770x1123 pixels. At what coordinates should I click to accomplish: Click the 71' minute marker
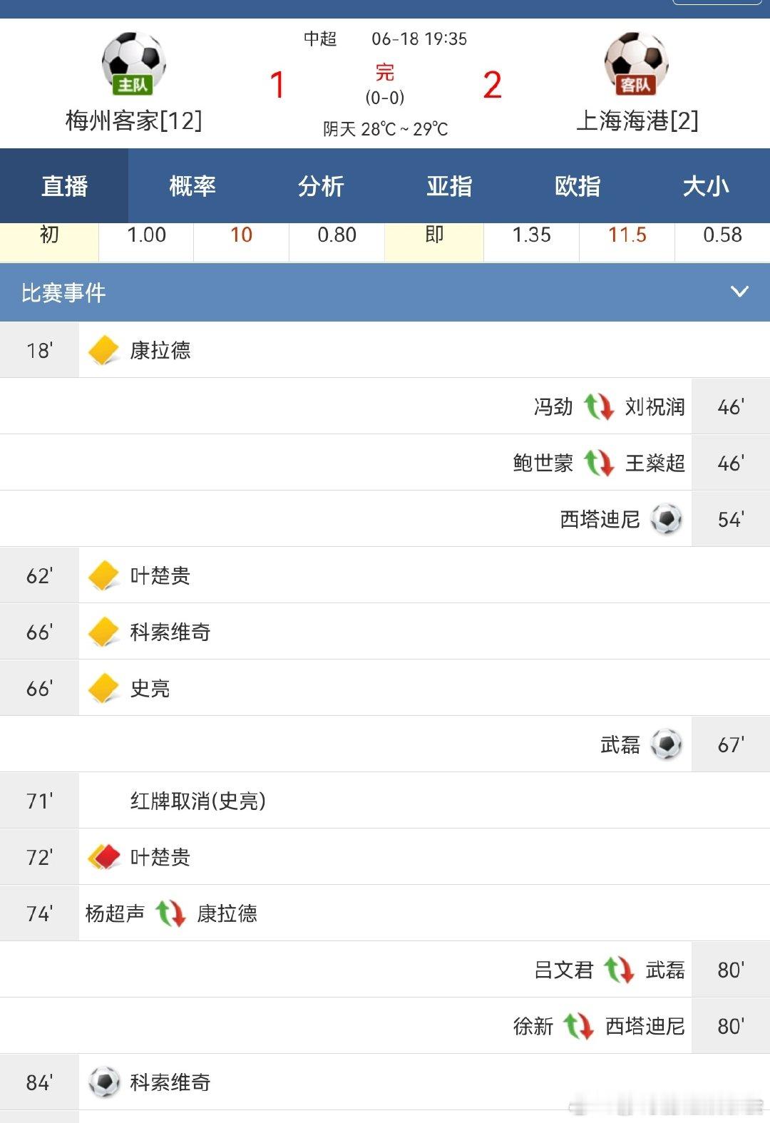[39, 801]
